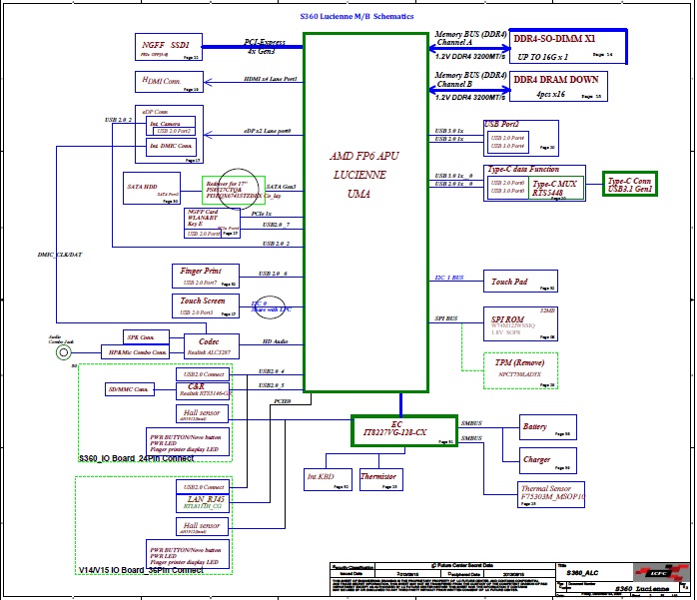Viewport: 697px width, 600px height.
Task: Click the HDMI Conn. block
Action: [169, 82]
